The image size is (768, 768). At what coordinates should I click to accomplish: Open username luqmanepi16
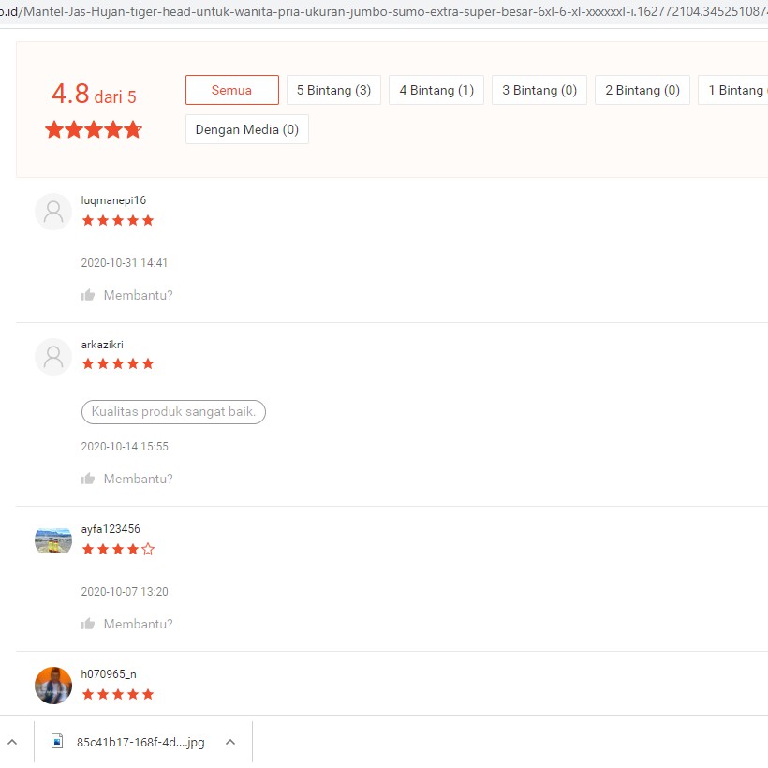(113, 200)
